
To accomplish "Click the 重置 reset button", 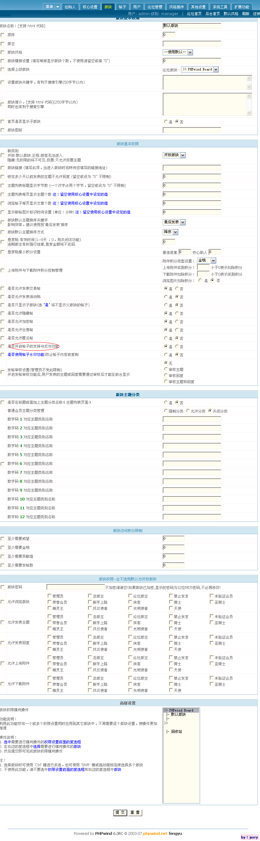I will pos(135,813).
